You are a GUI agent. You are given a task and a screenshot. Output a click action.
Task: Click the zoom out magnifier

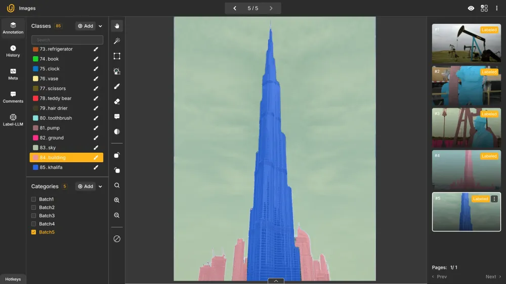[x=117, y=215]
